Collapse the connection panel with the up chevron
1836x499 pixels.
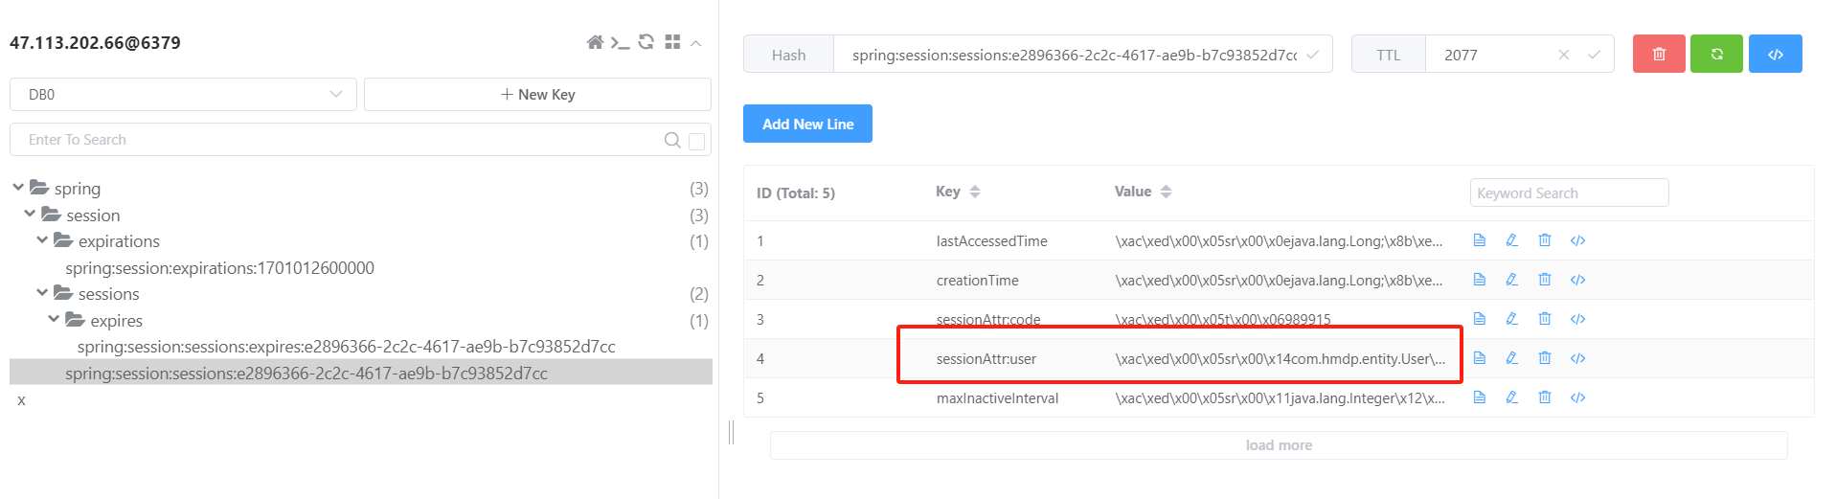(696, 43)
